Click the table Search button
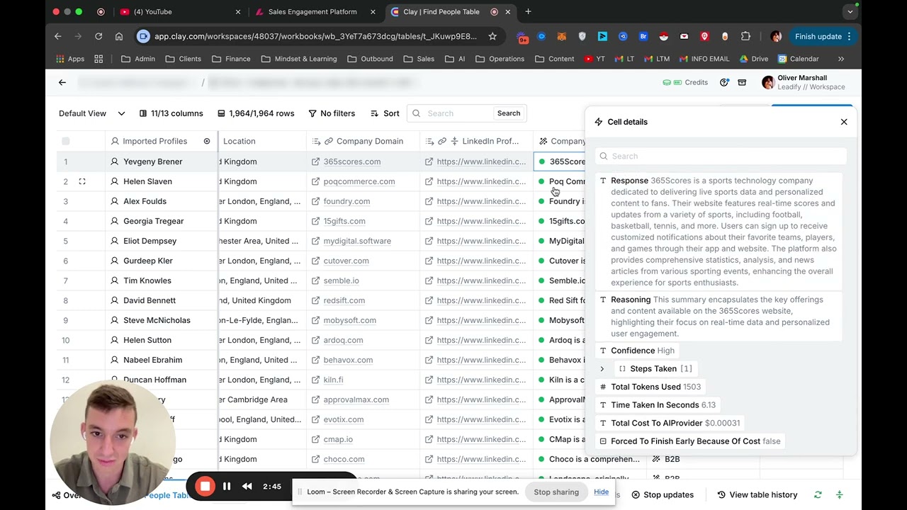This screenshot has width=907, height=510. coord(509,113)
